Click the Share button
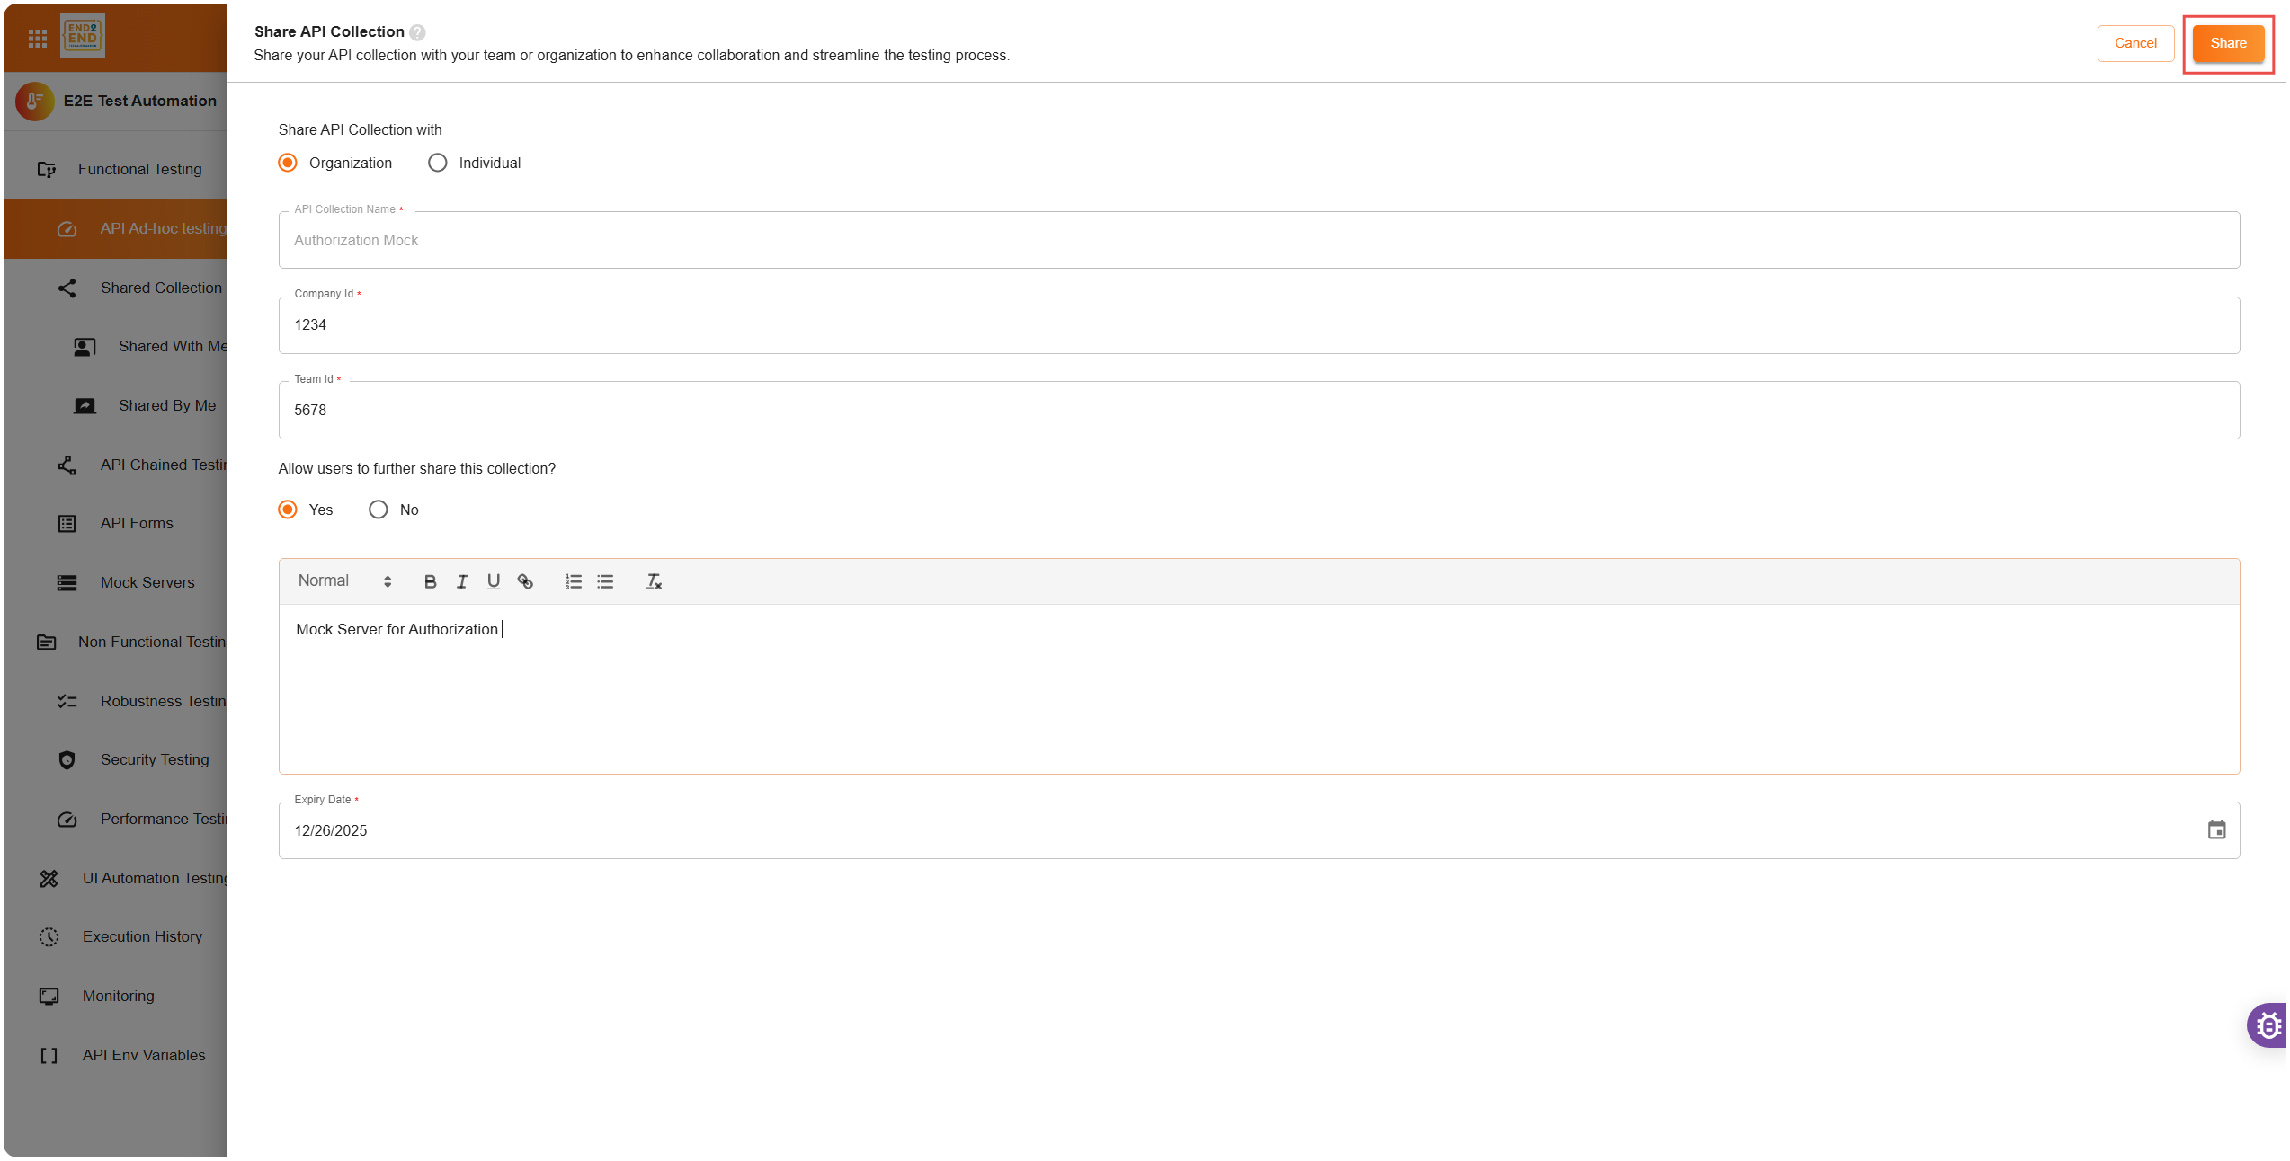The height and width of the screenshot is (1161, 2290). click(2228, 43)
